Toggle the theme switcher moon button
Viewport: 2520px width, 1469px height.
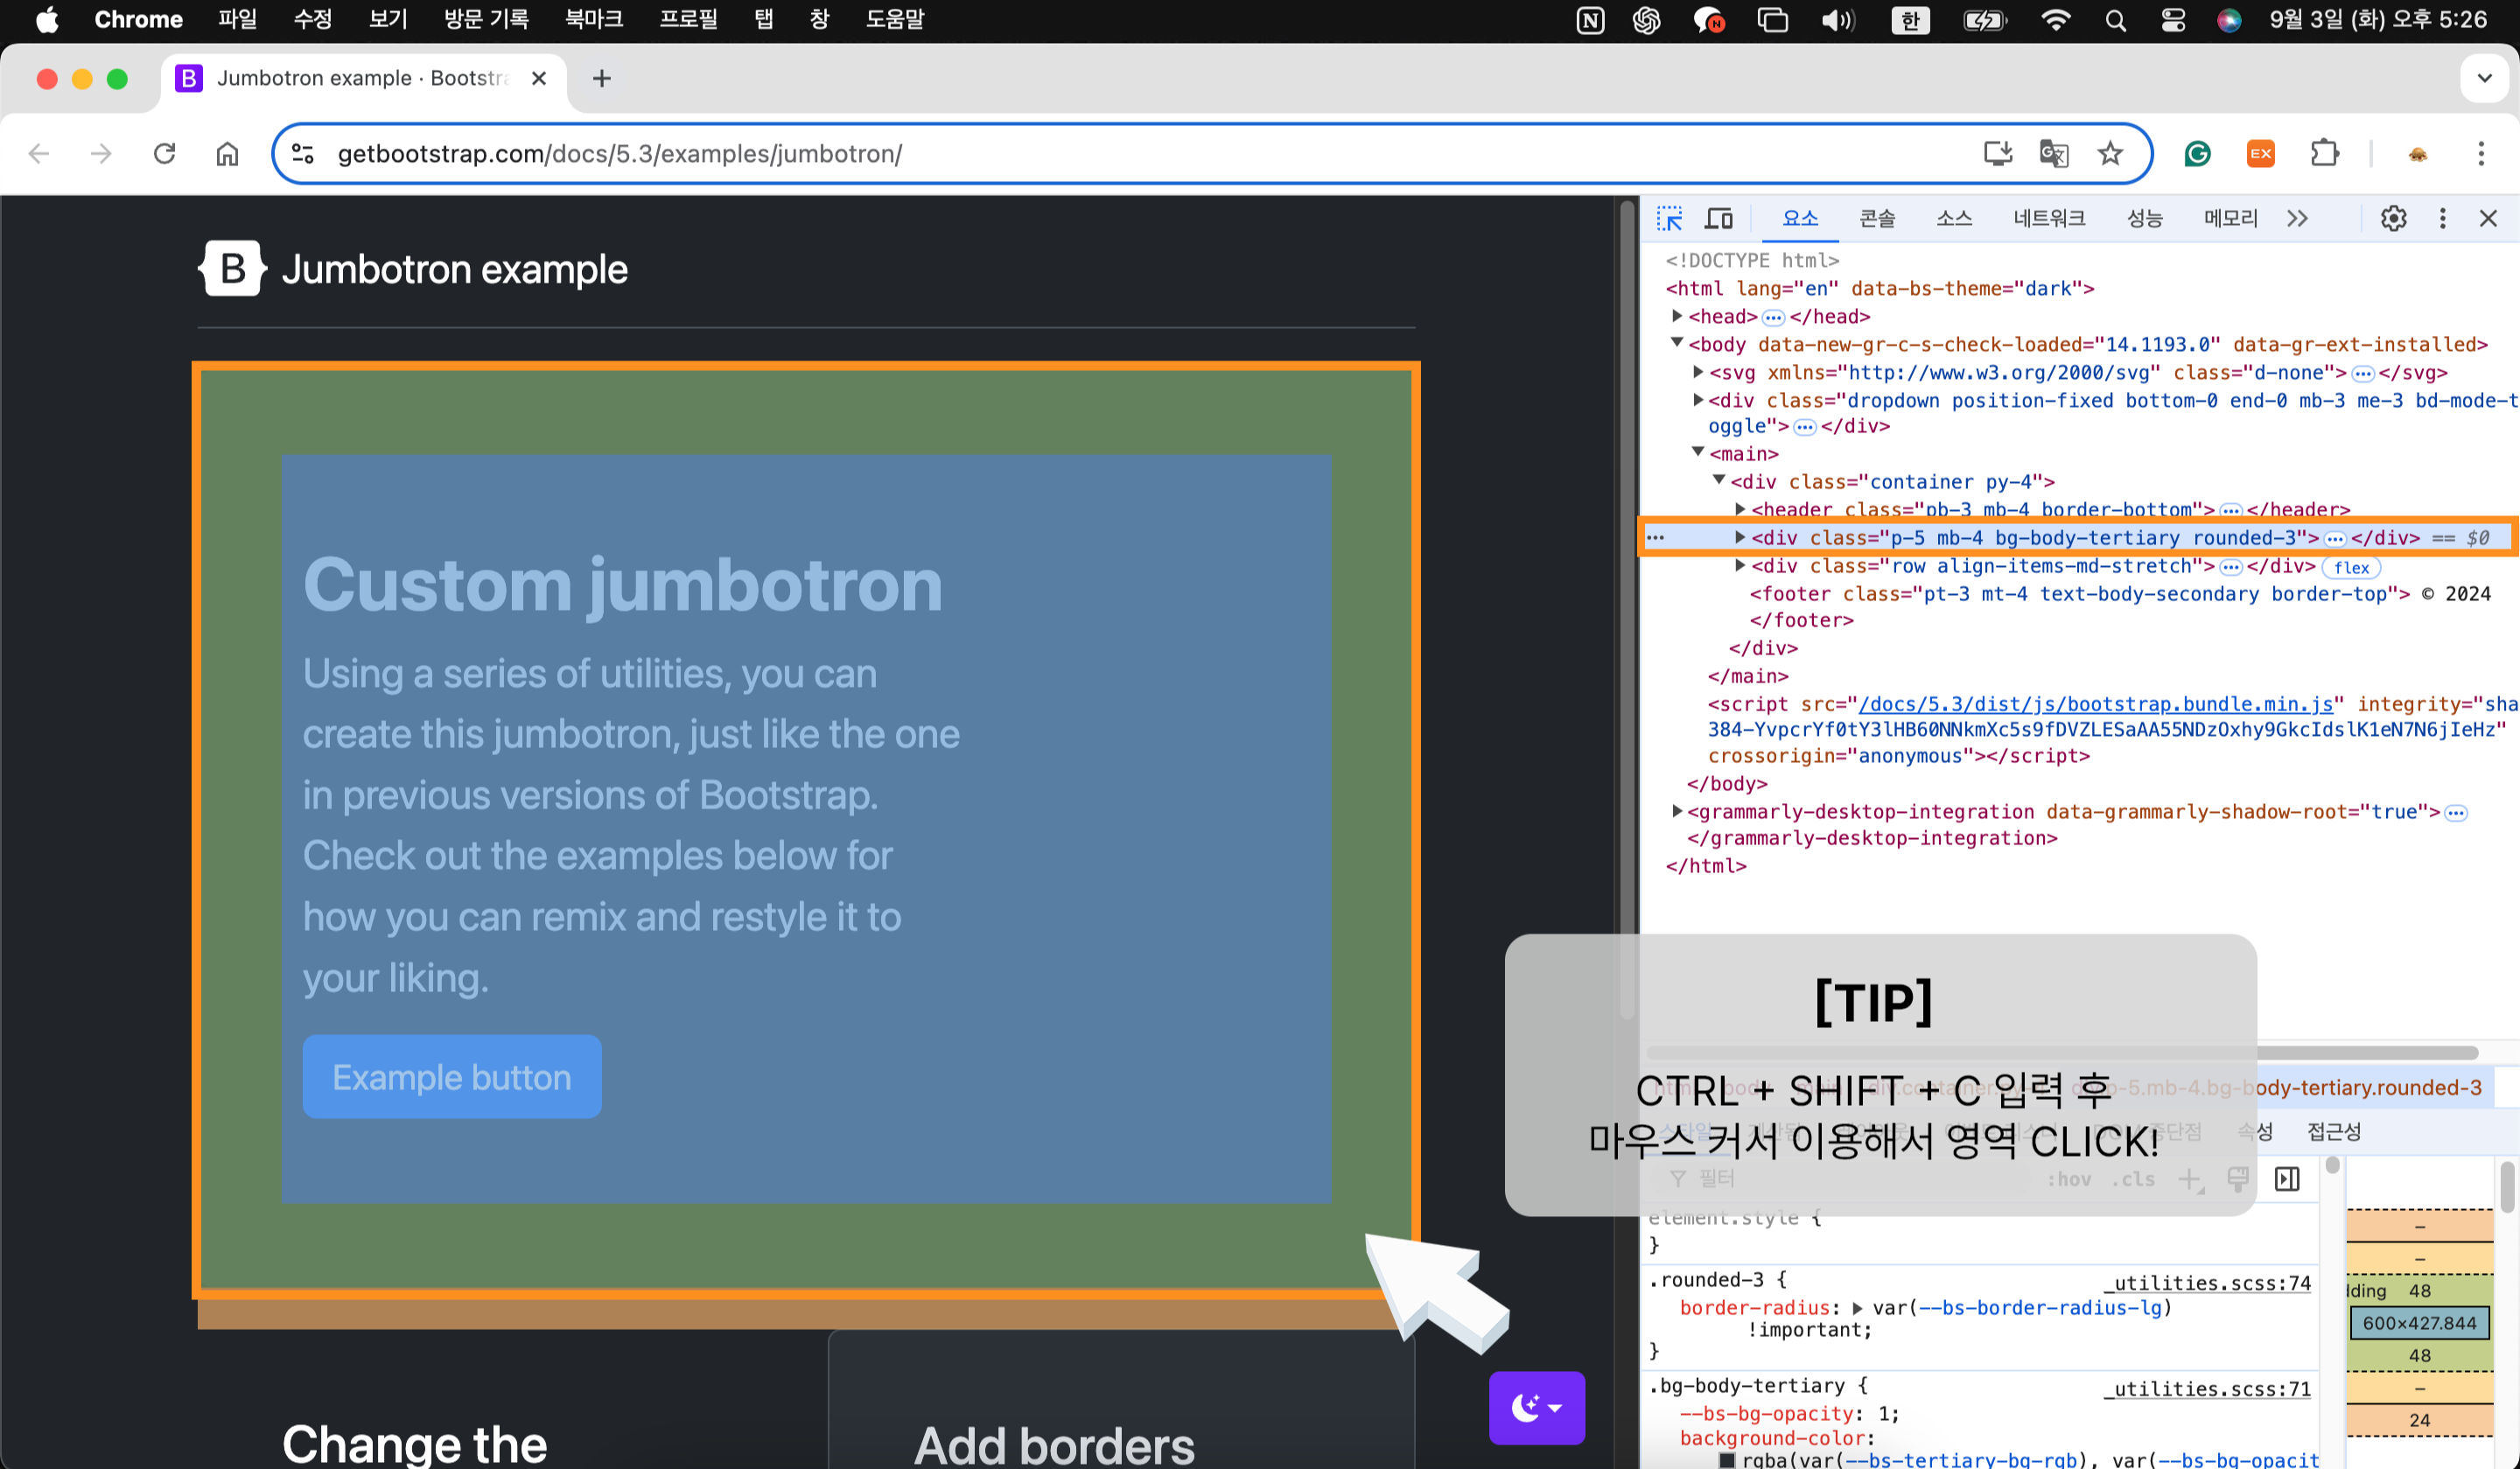click(1536, 1407)
